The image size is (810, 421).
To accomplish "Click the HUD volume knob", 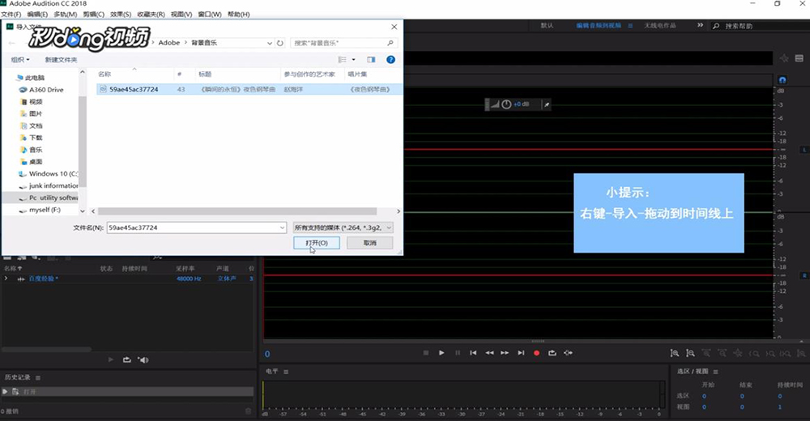I will (x=506, y=104).
